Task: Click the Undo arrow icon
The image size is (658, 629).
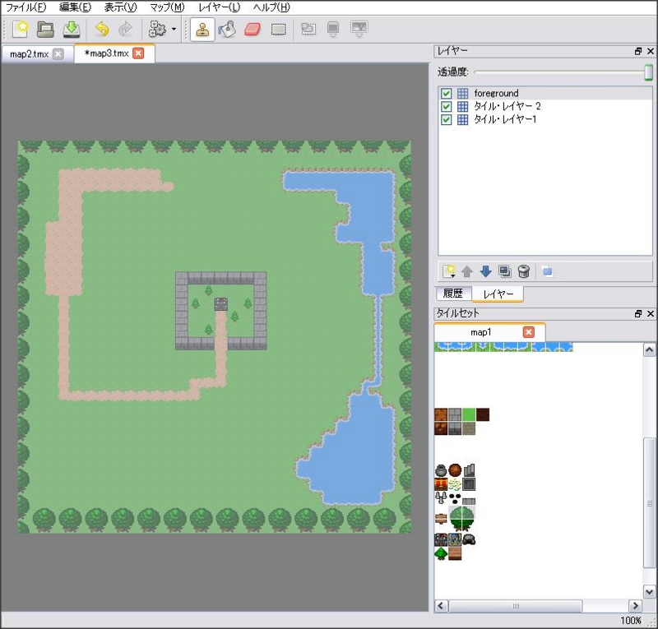Action: tap(101, 30)
